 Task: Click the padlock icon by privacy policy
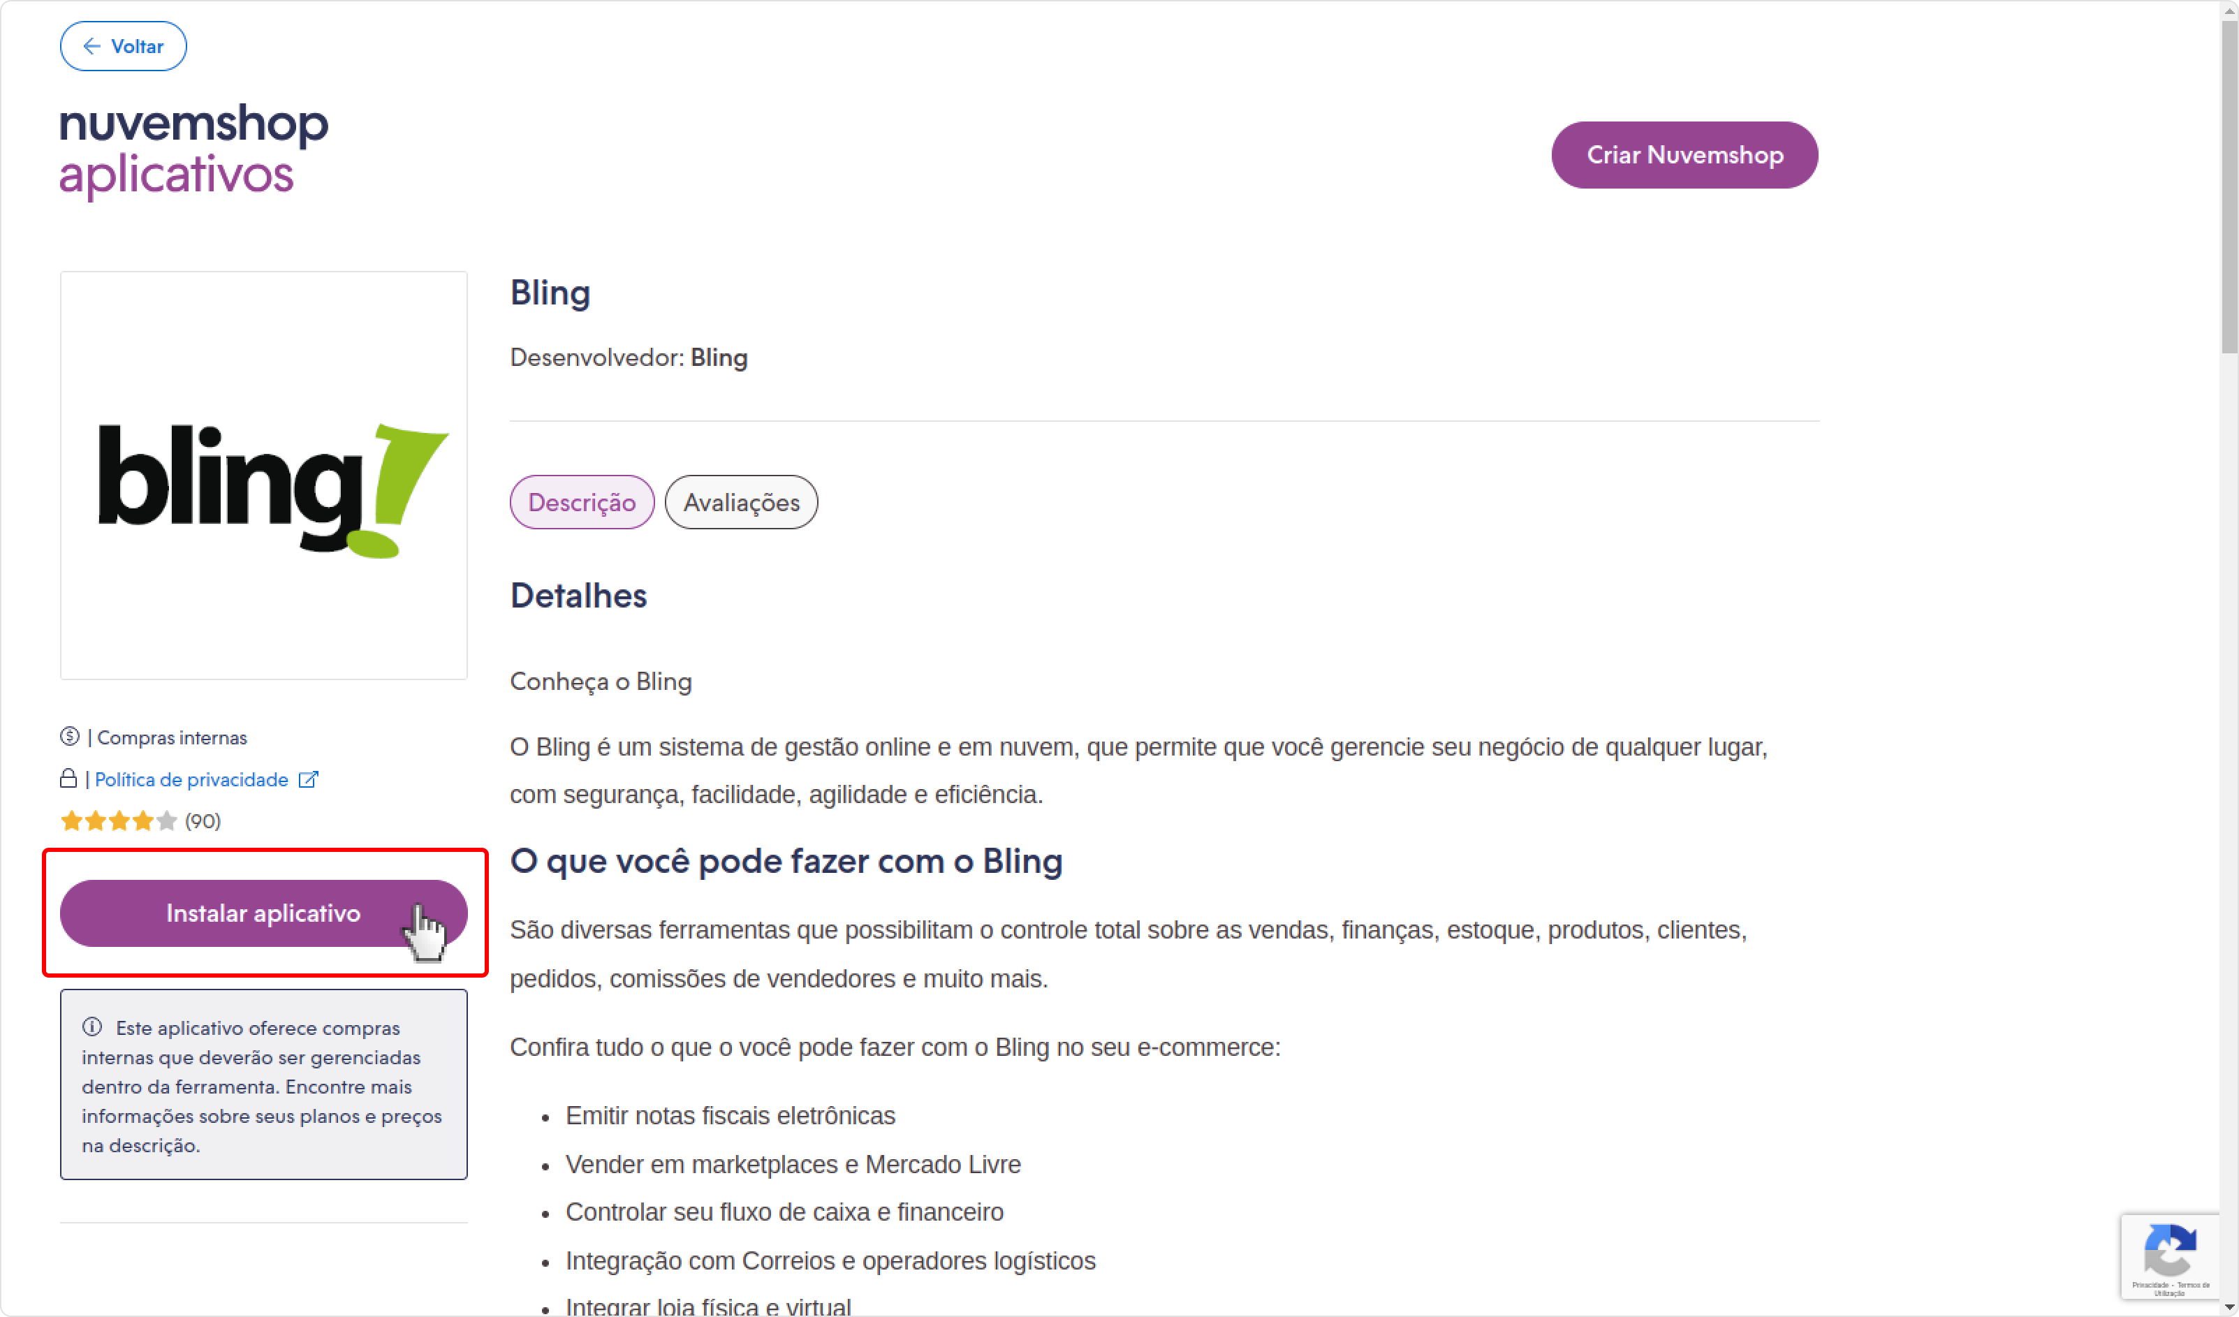[x=68, y=779]
